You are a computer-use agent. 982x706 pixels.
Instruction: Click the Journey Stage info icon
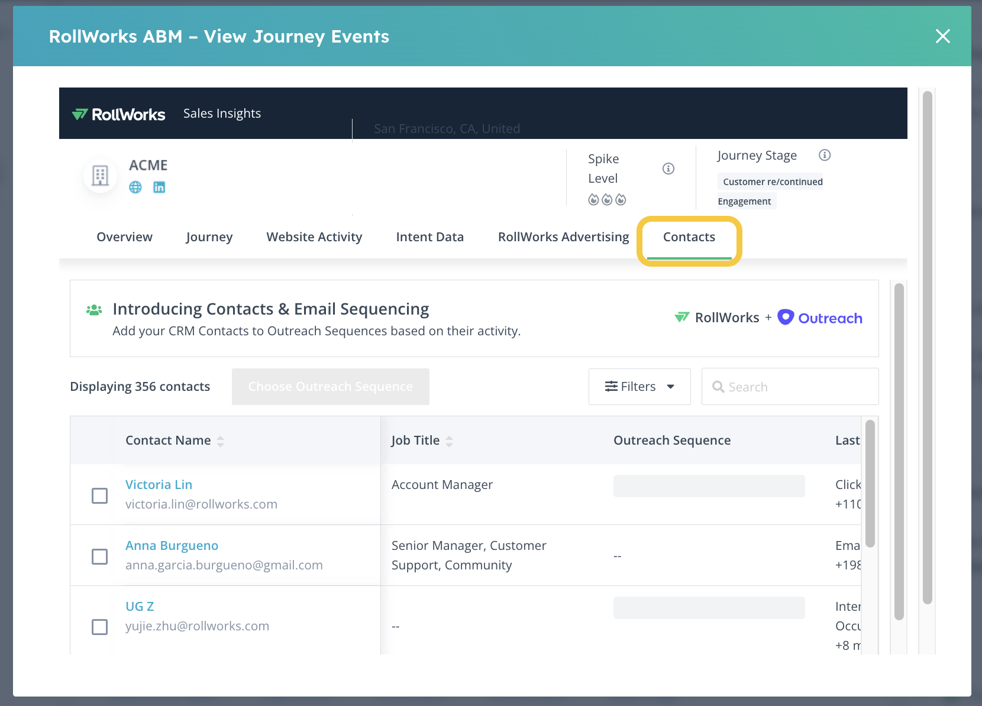(x=825, y=155)
